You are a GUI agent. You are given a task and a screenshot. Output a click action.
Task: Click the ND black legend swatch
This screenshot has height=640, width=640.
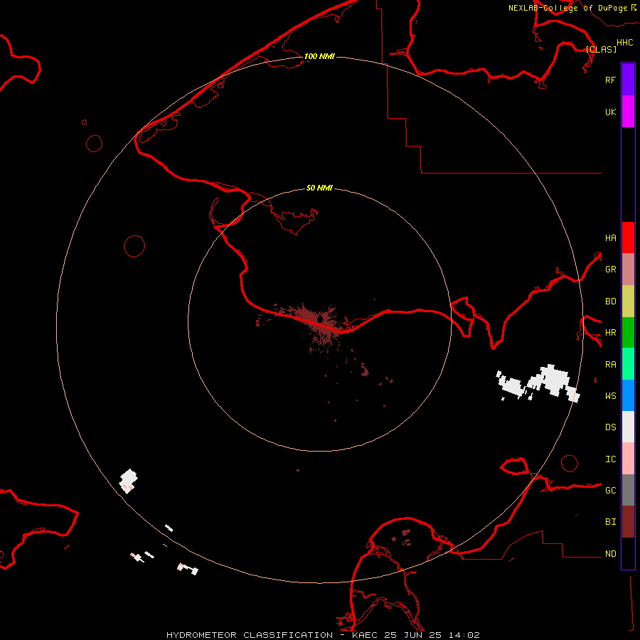(x=628, y=553)
